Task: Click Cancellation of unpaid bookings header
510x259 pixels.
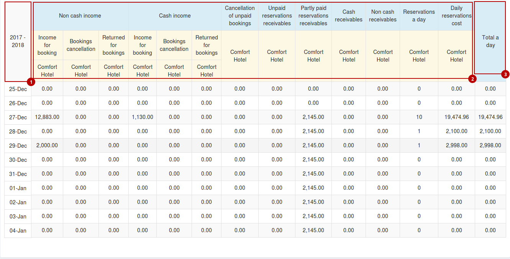Action: tap(240, 16)
